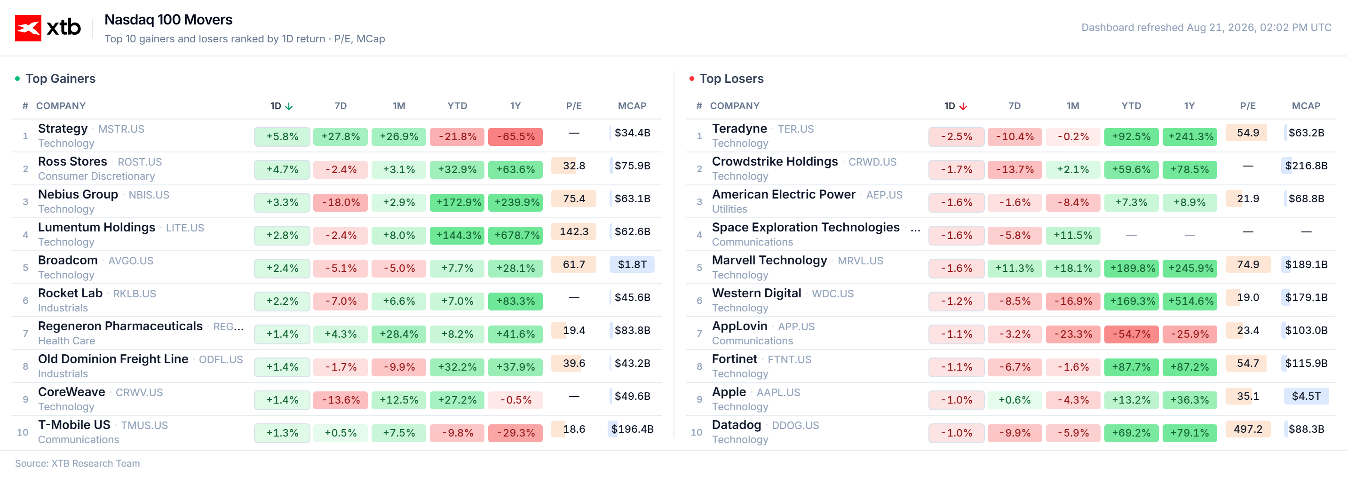1347x477 pixels.
Task: Click Datadog P/E value 497.2
Action: (x=1248, y=429)
